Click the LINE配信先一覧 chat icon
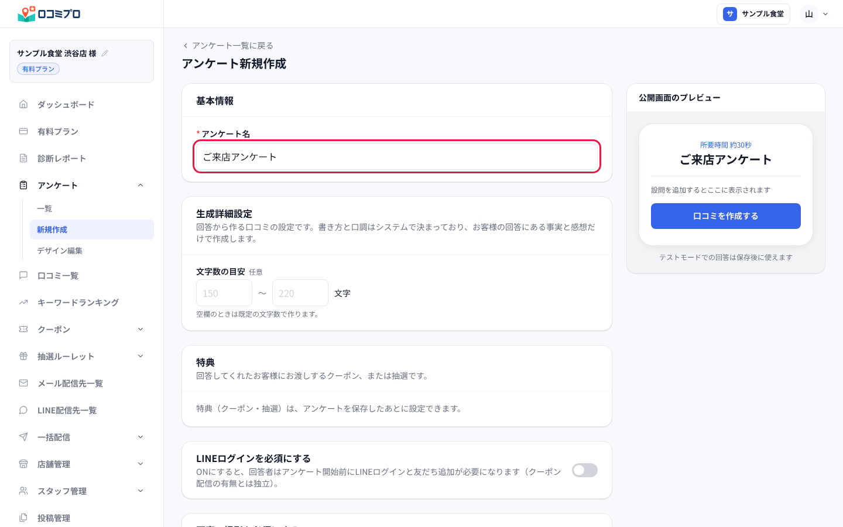Screen dimensions: 843x527 click(23, 410)
